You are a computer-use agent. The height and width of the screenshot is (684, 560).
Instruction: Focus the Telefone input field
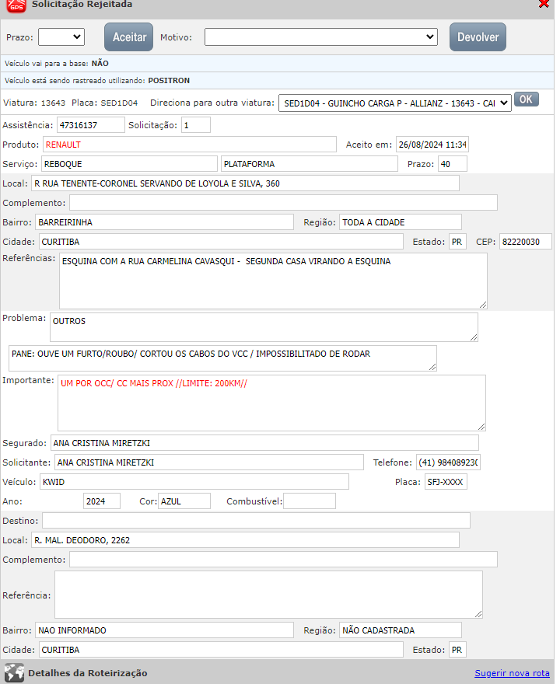click(448, 462)
